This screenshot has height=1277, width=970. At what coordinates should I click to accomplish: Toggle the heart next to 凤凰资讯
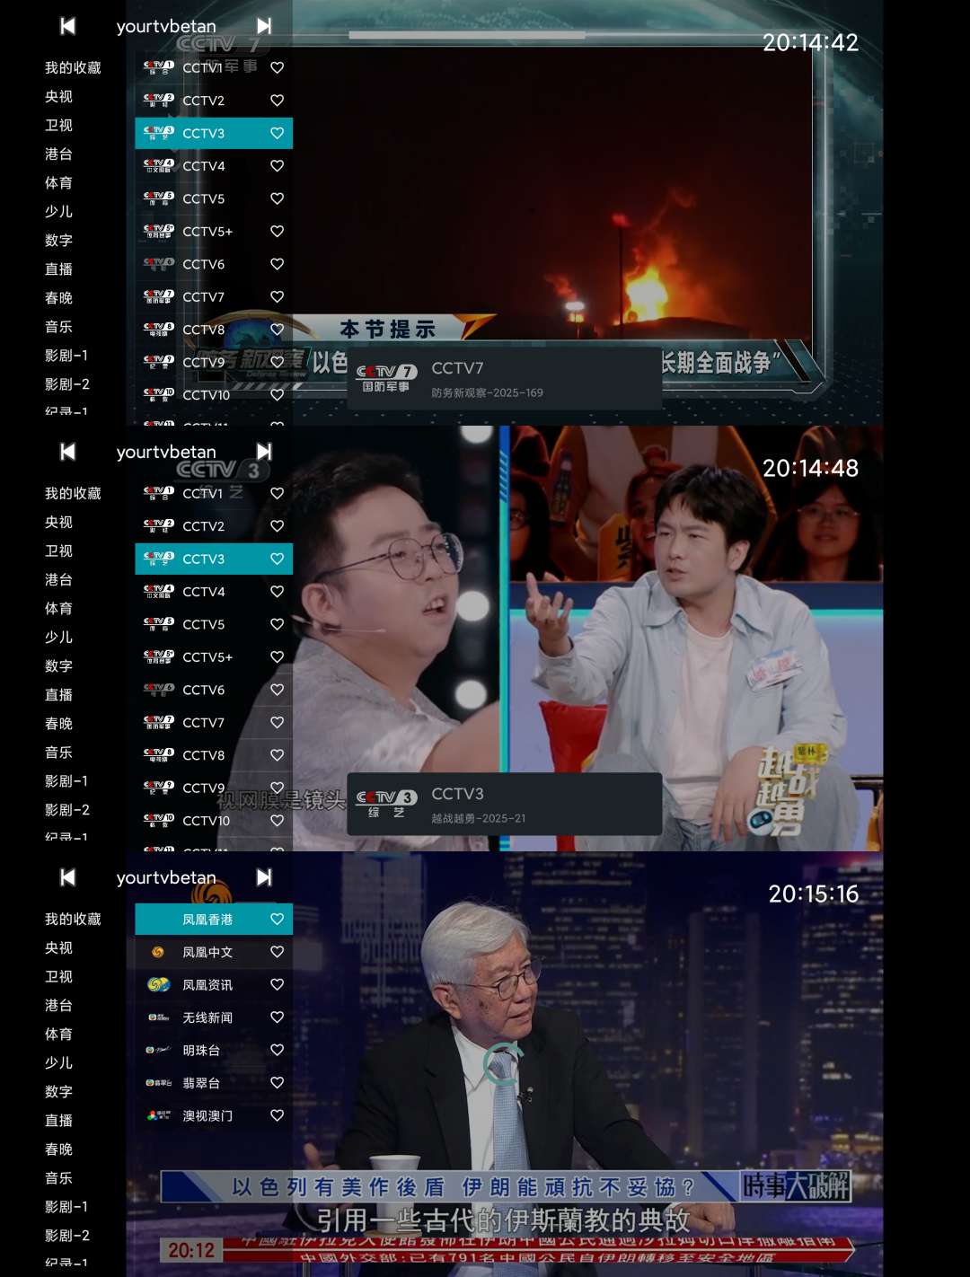pyautogui.click(x=278, y=984)
